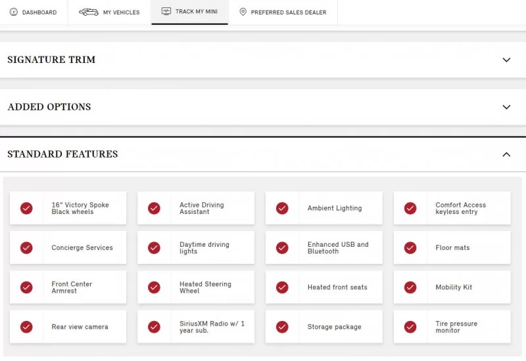Image resolution: width=526 pixels, height=361 pixels.
Task: Click the checkmark icon beside Mobility Kit
Action: click(x=410, y=287)
